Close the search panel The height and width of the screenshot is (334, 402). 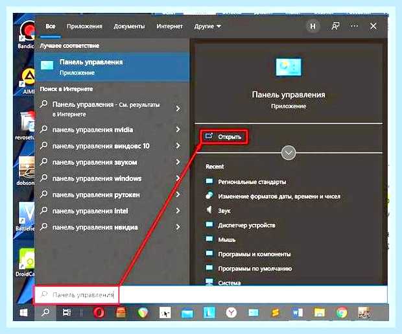(373, 26)
